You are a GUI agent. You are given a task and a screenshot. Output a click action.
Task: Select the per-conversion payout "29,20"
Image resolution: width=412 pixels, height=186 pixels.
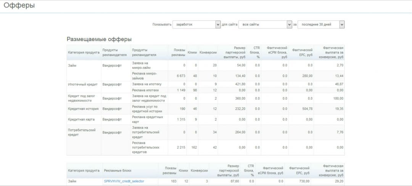(x=339, y=181)
